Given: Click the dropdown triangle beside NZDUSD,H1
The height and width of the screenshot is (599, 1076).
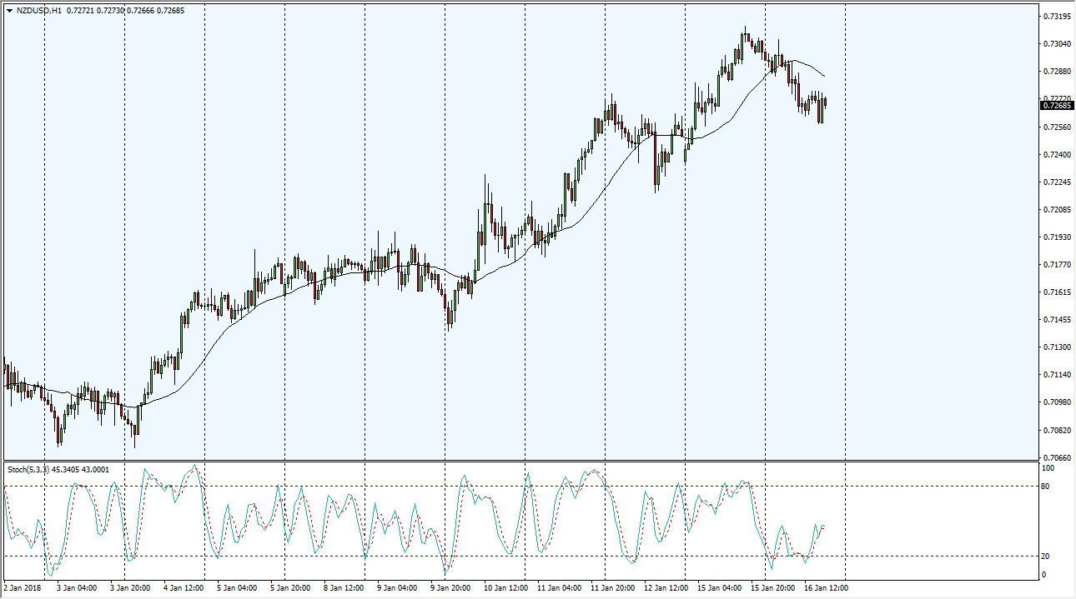Looking at the screenshot, I should (x=9, y=11).
